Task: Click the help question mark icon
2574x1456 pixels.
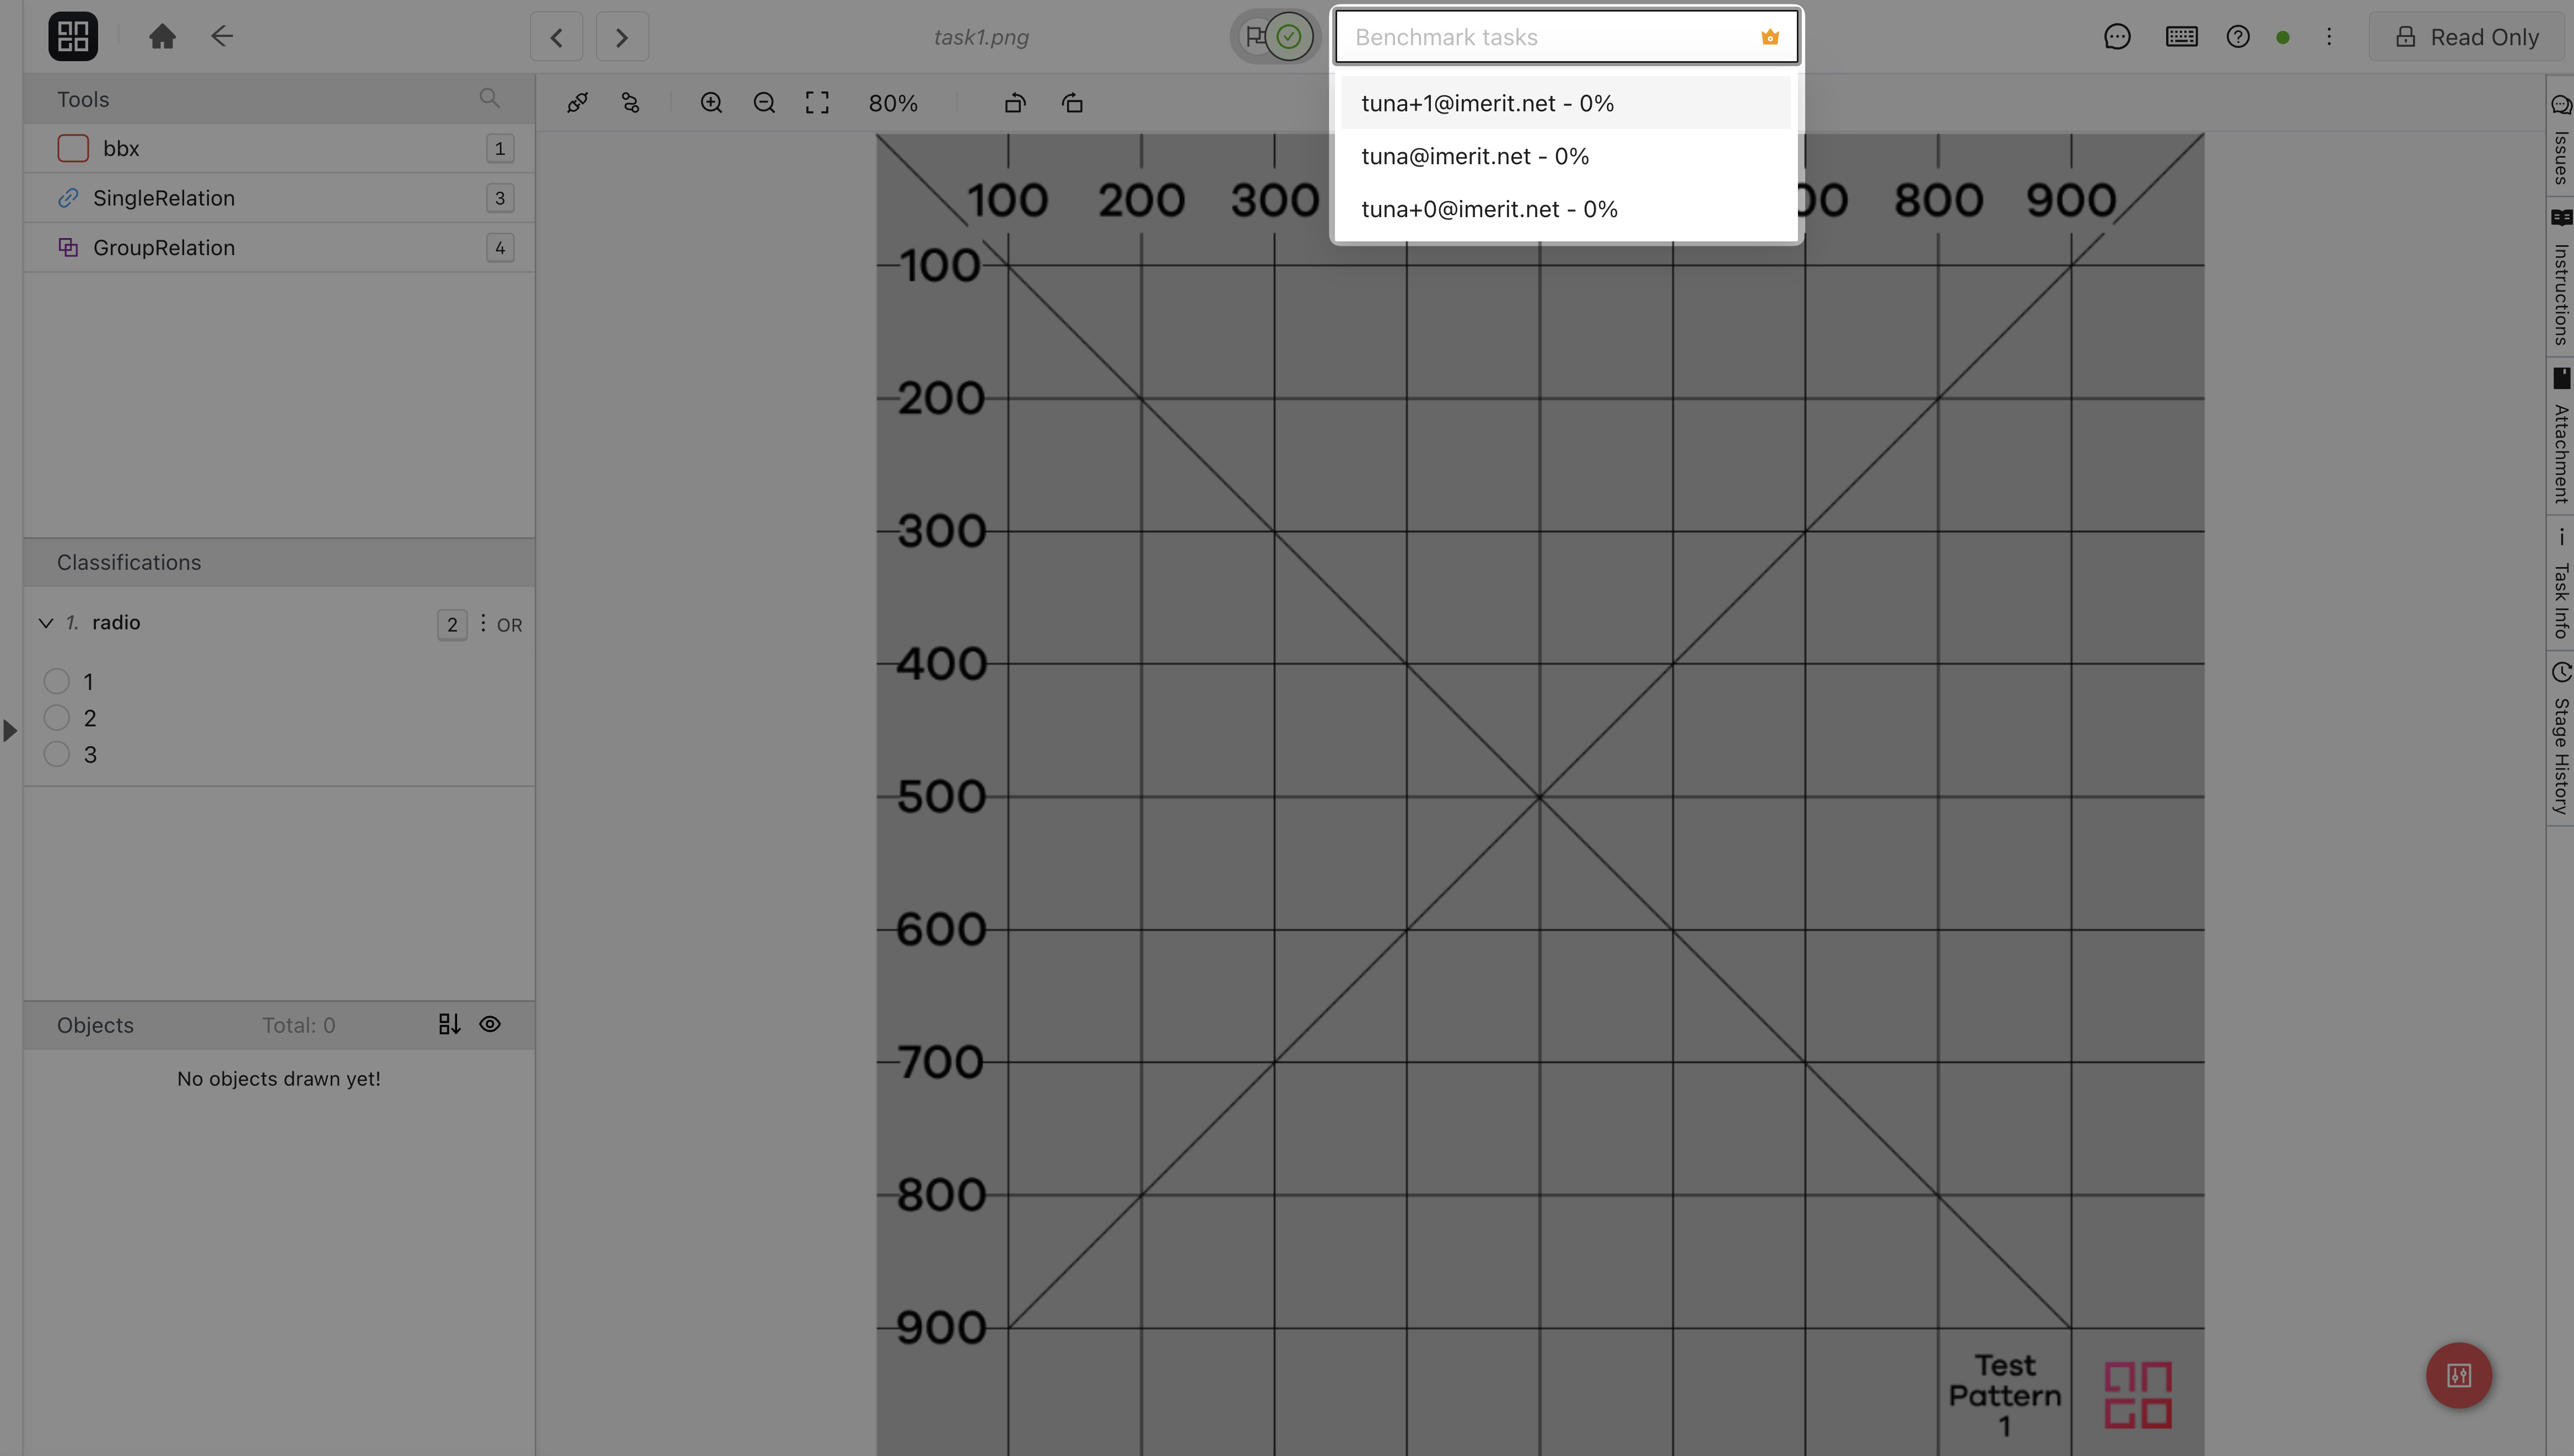Action: (x=2238, y=37)
